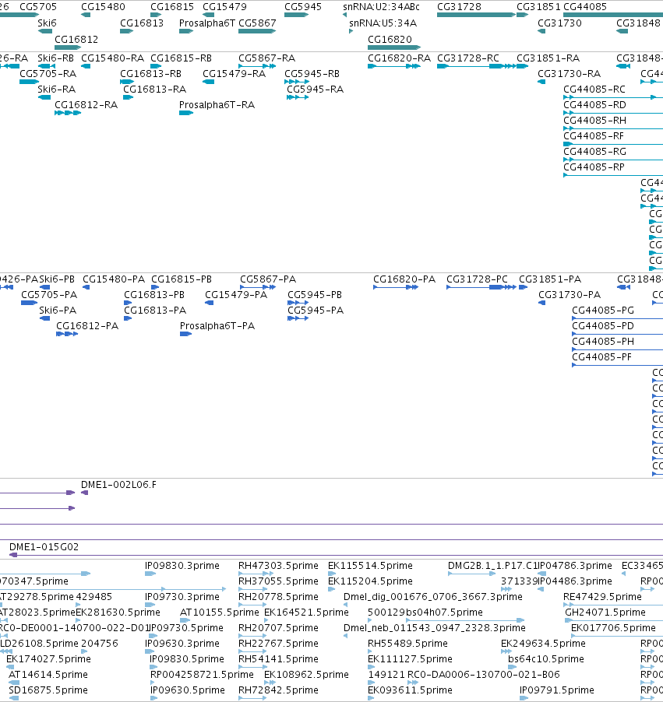Image resolution: width=663 pixels, height=702 pixels.
Task: Select protein CG15480-PA
Action: [x=114, y=279]
